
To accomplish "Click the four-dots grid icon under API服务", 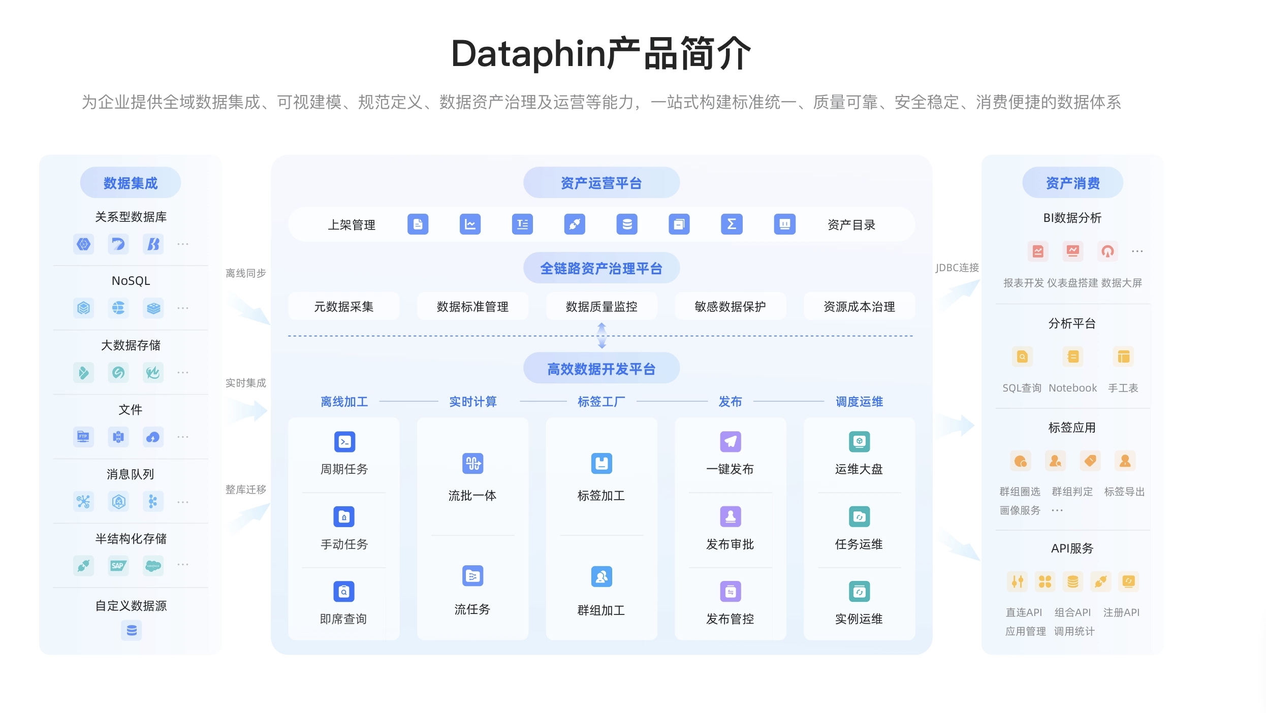I will (1045, 581).
